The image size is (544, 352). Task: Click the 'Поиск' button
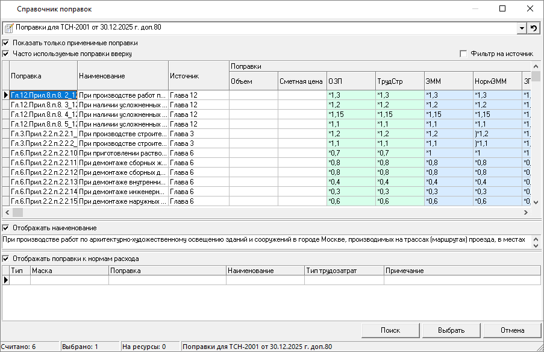390,330
